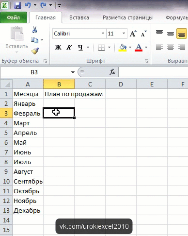Open the underline style dropdown arrow
Screen dimensions: 188x236
click(x=88, y=48)
